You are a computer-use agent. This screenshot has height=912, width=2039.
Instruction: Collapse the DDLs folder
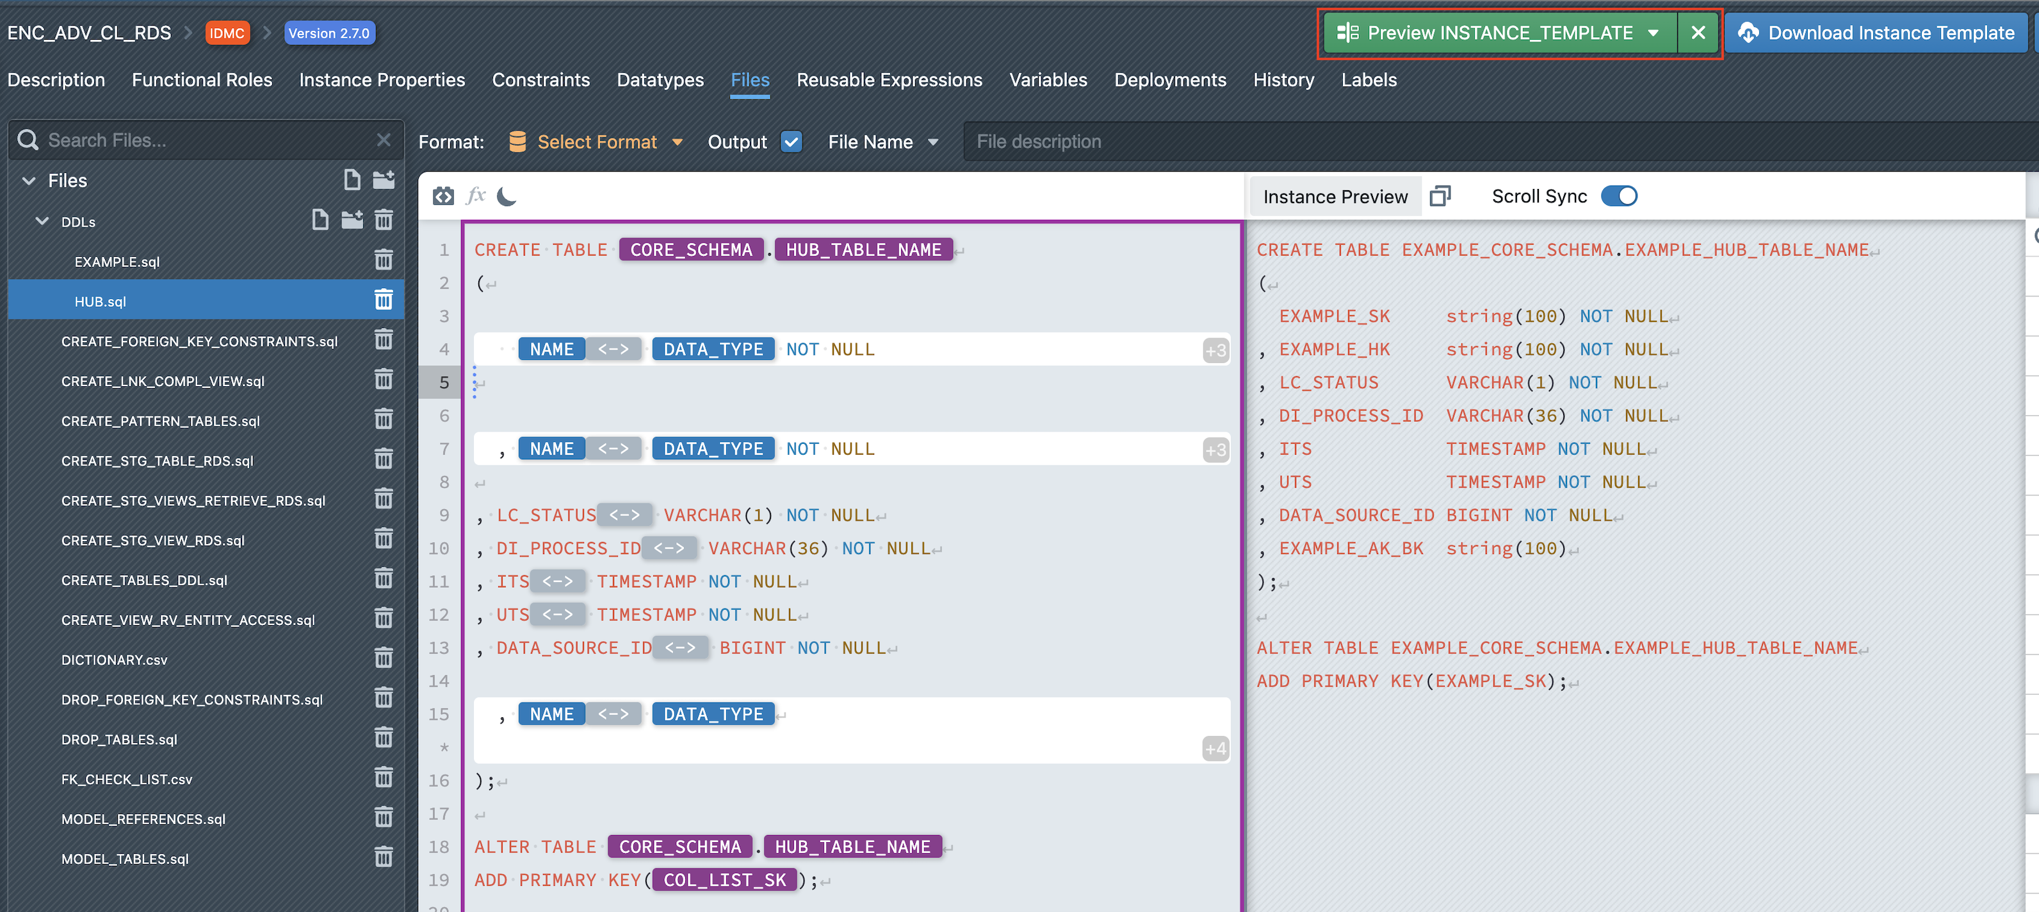coord(42,221)
